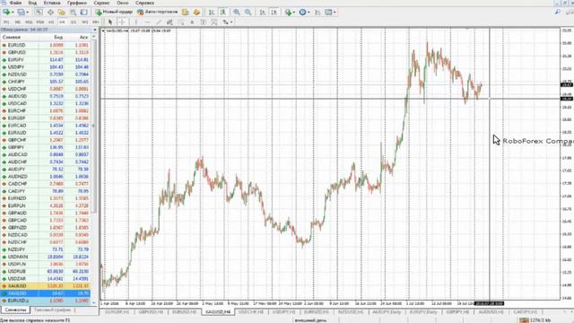Viewport: 574px width, 323px height.
Task: Switch timeframe to D1
Action: coord(74,22)
